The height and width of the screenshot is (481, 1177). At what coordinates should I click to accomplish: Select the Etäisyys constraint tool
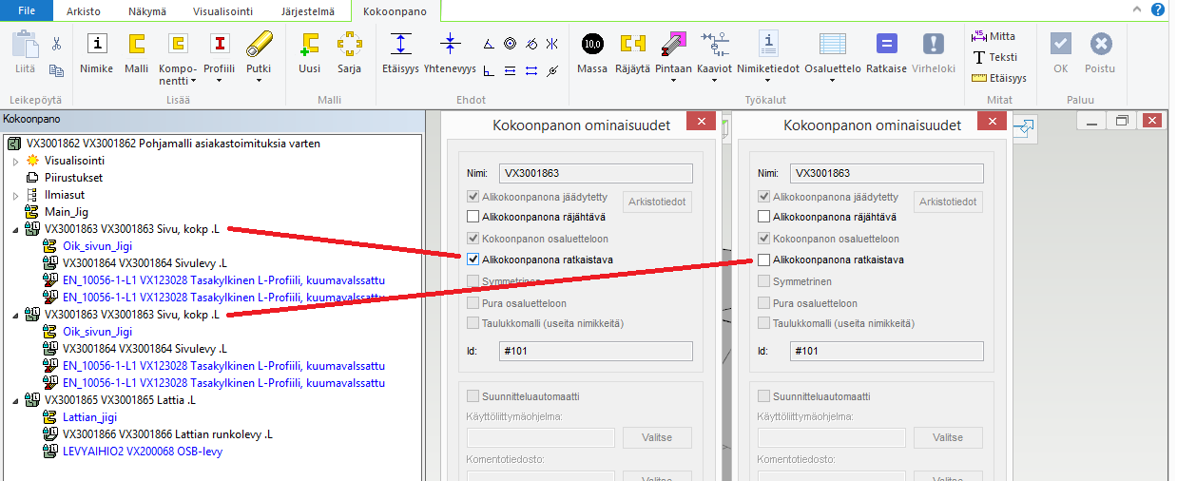coord(401,44)
